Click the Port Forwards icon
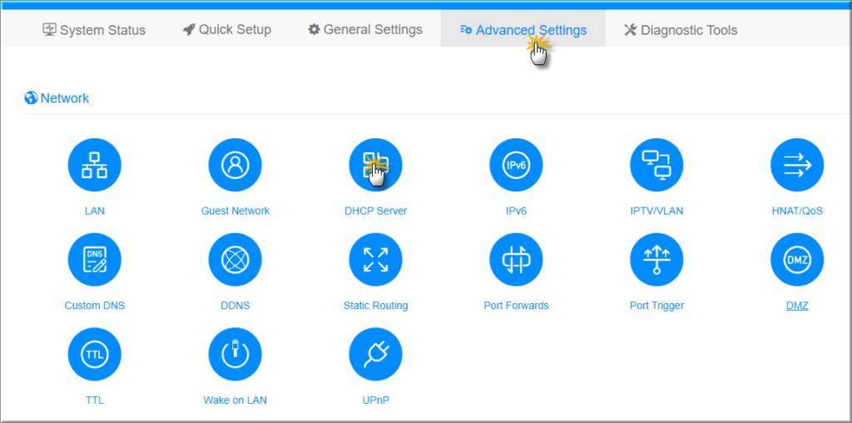 click(516, 260)
